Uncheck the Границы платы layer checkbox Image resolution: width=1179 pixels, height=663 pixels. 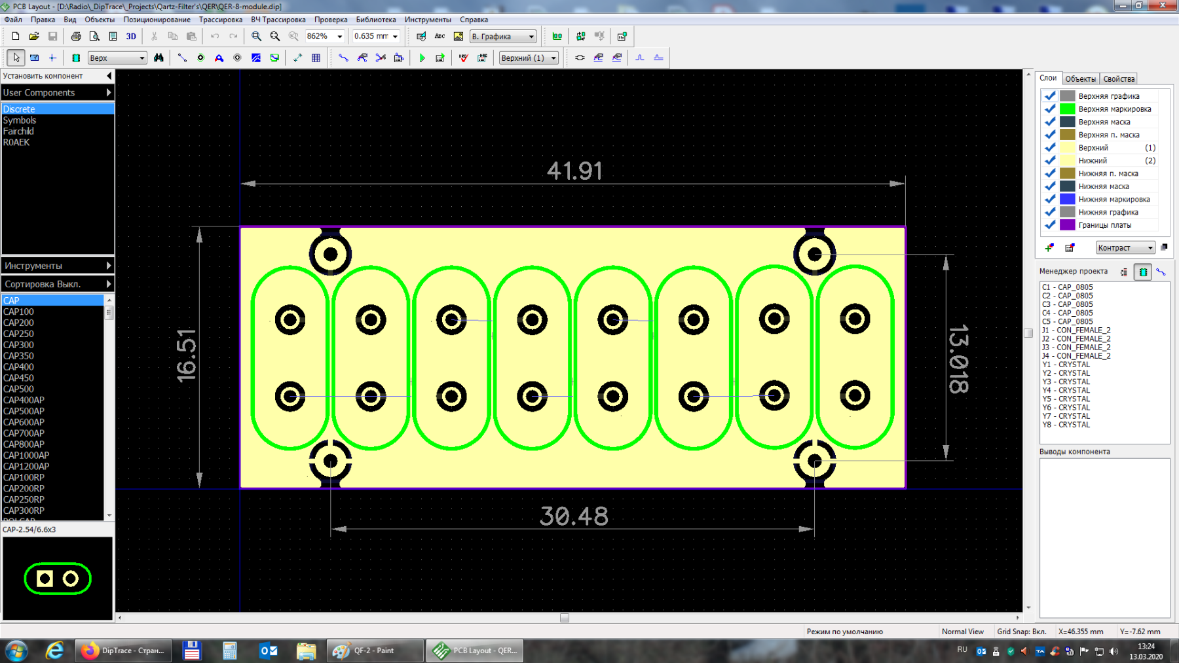pos(1050,225)
